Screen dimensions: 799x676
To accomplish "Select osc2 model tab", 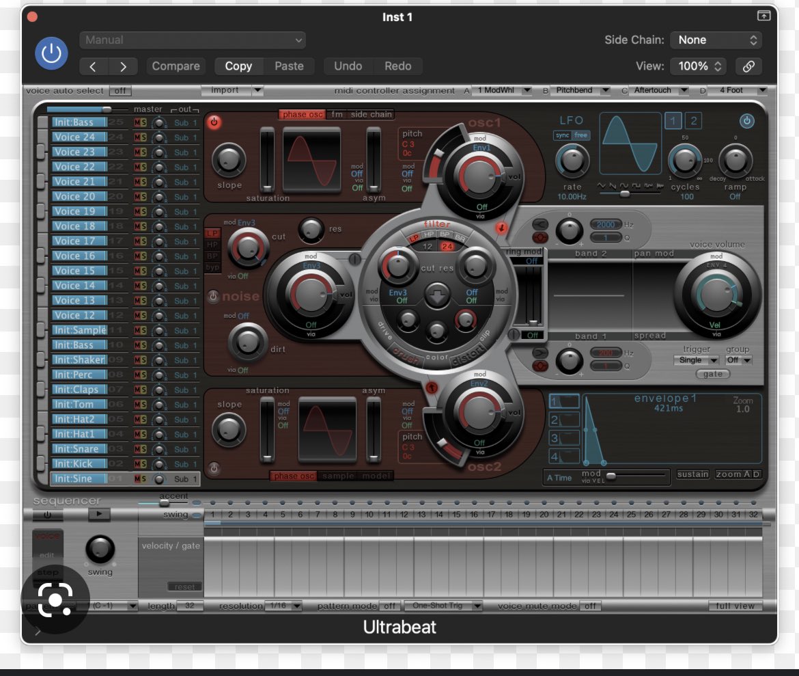I will click(376, 476).
